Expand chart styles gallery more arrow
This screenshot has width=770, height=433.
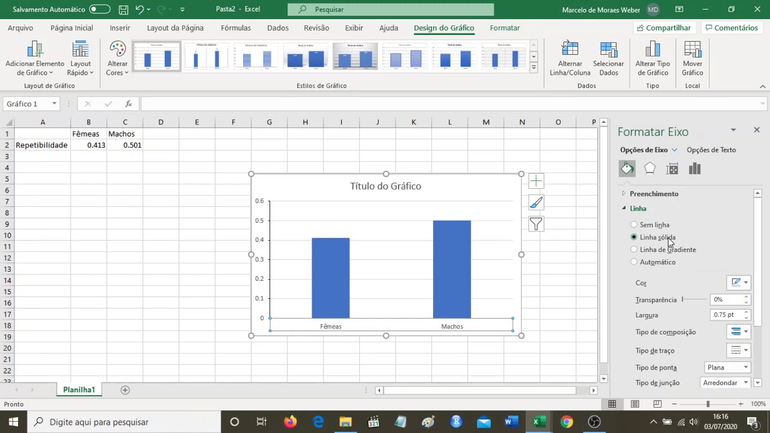click(534, 68)
